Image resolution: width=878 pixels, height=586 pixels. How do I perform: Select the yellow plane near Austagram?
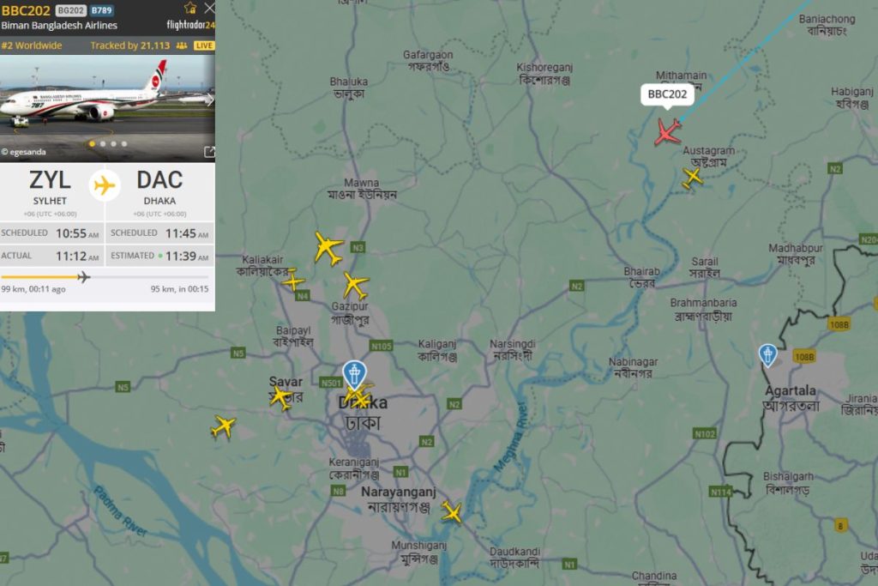pos(693,178)
